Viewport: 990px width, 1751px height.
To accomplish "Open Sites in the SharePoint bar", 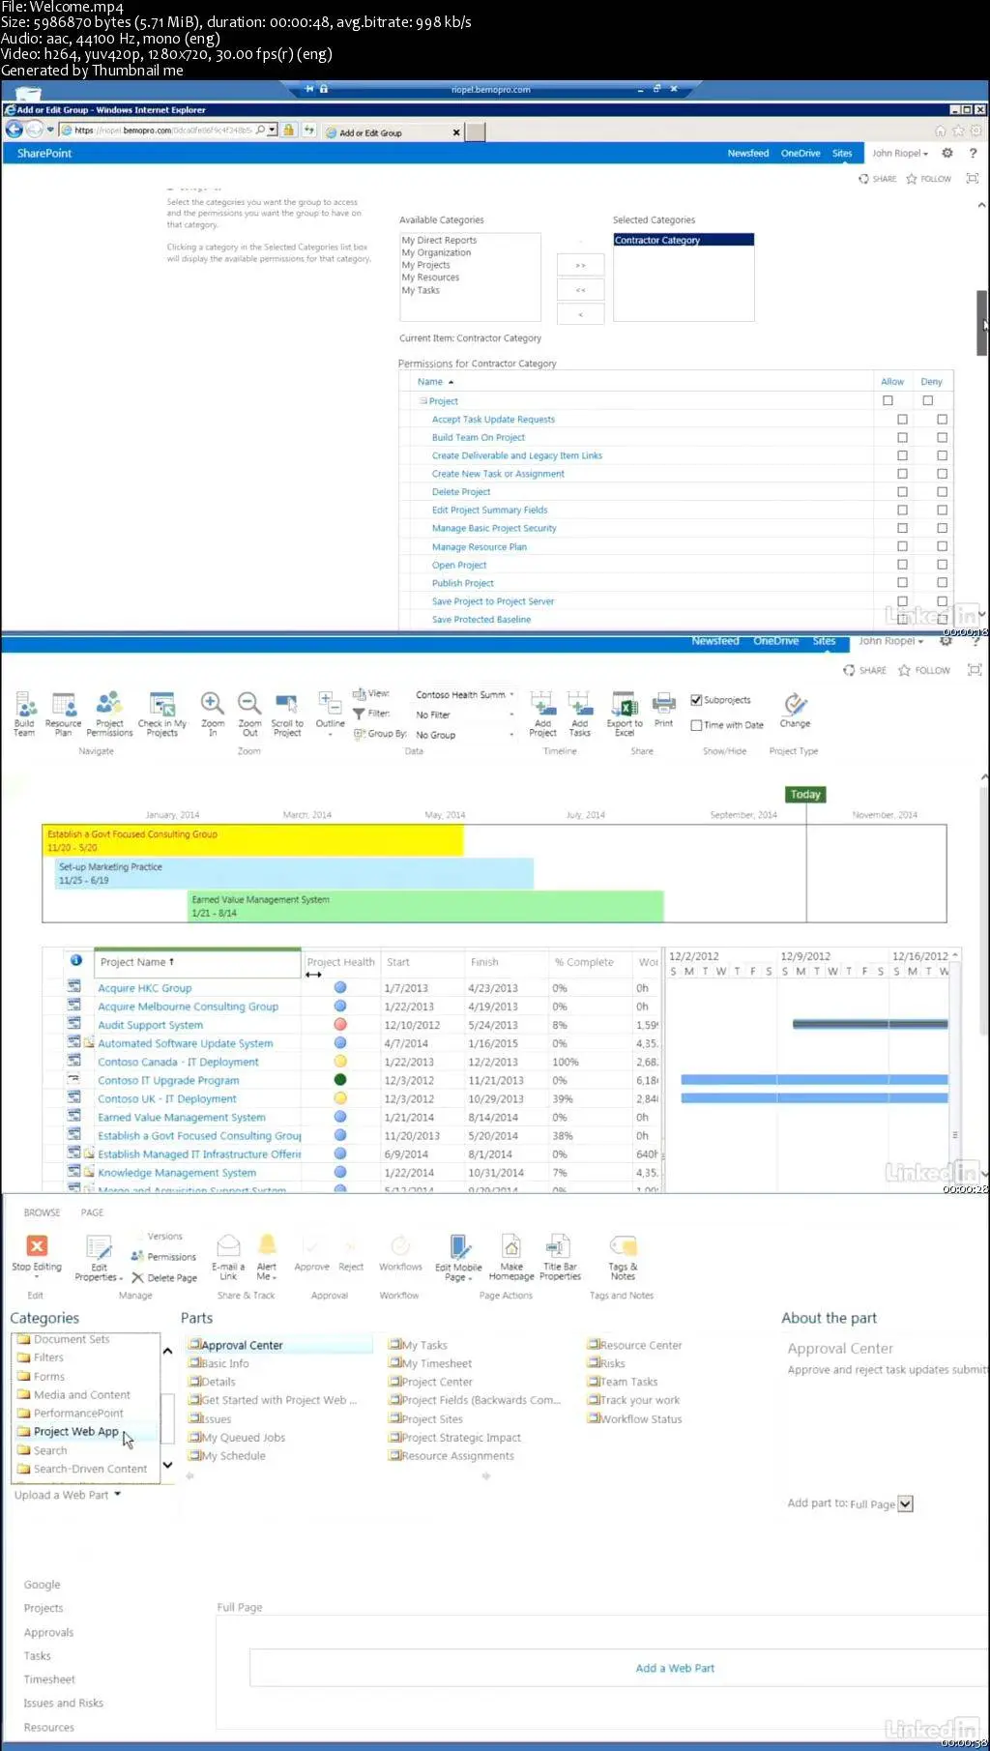I will 842,153.
